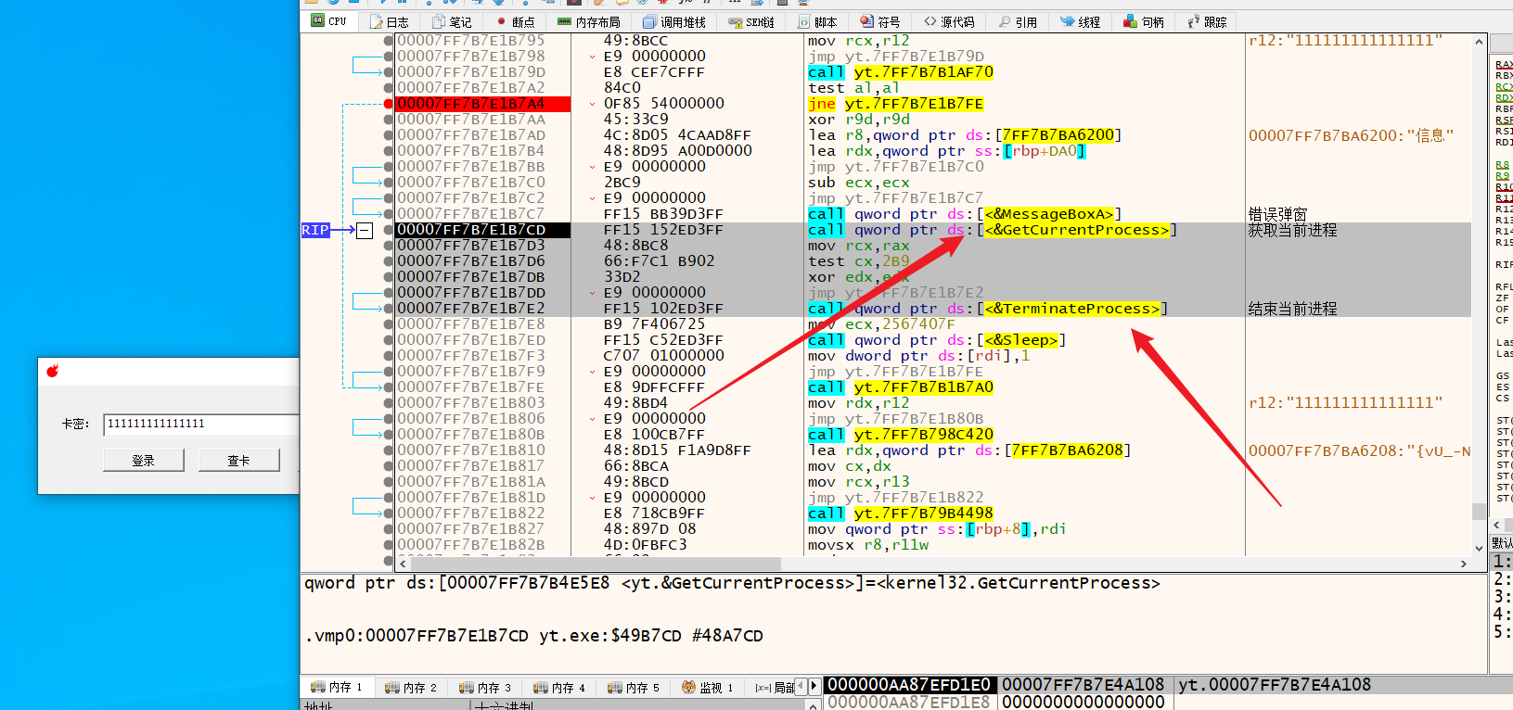Toggle the red breakpoint dot at 00007FF7B7E1B7A4
This screenshot has height=710, width=1513.
point(389,104)
